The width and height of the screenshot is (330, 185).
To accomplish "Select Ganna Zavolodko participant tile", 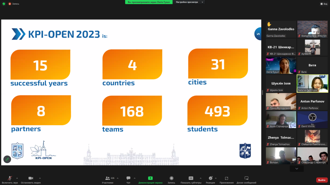I will pyautogui.click(x=281, y=29).
